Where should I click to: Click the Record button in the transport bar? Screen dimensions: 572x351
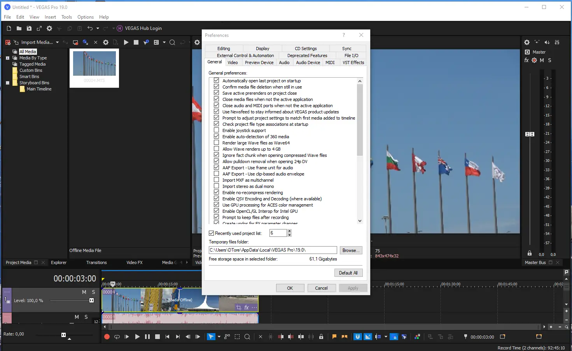tap(107, 337)
